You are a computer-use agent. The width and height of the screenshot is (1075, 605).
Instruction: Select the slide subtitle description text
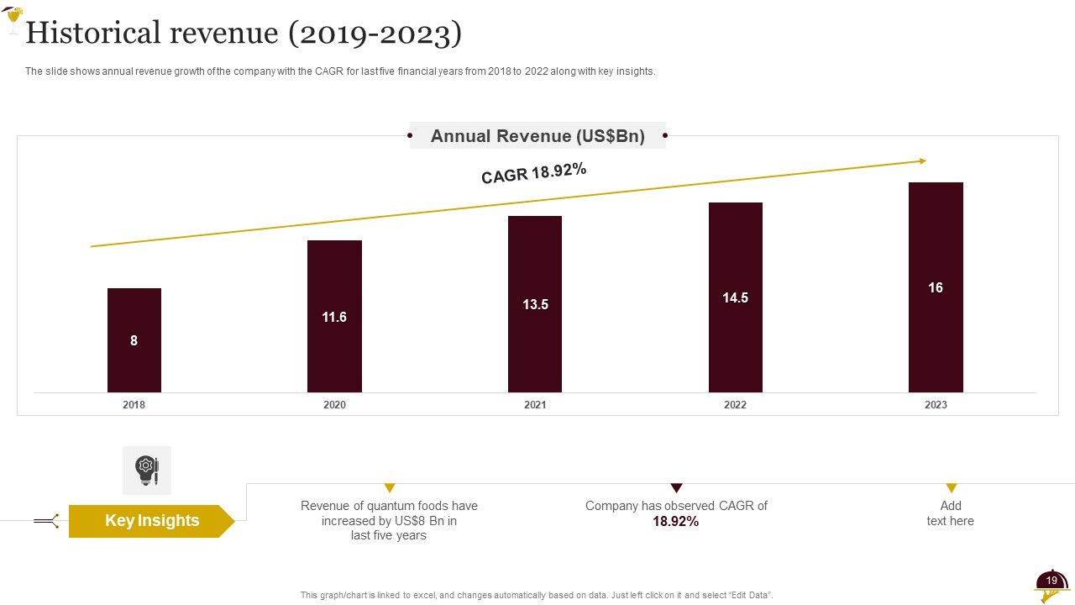pos(340,71)
